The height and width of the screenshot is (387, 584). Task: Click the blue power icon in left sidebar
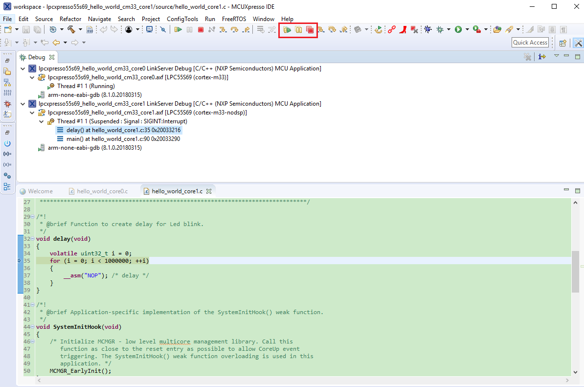[7, 143]
